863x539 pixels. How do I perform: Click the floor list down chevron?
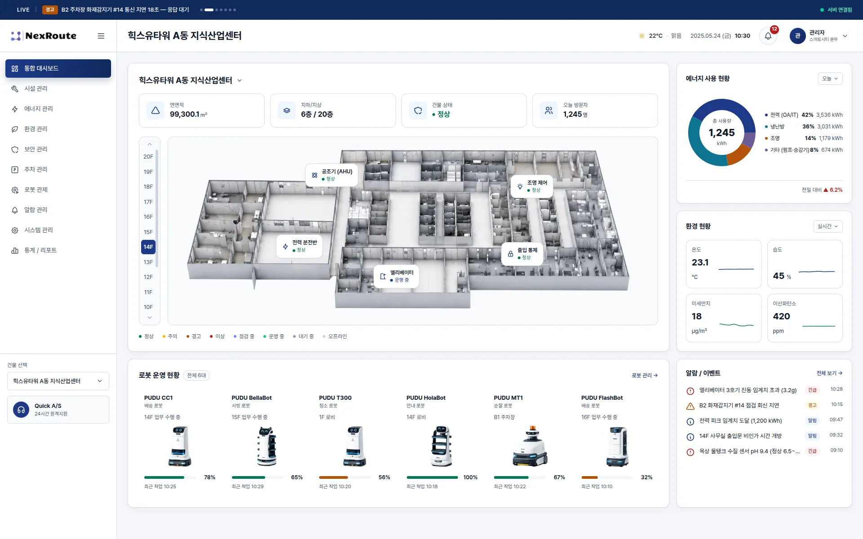point(150,318)
